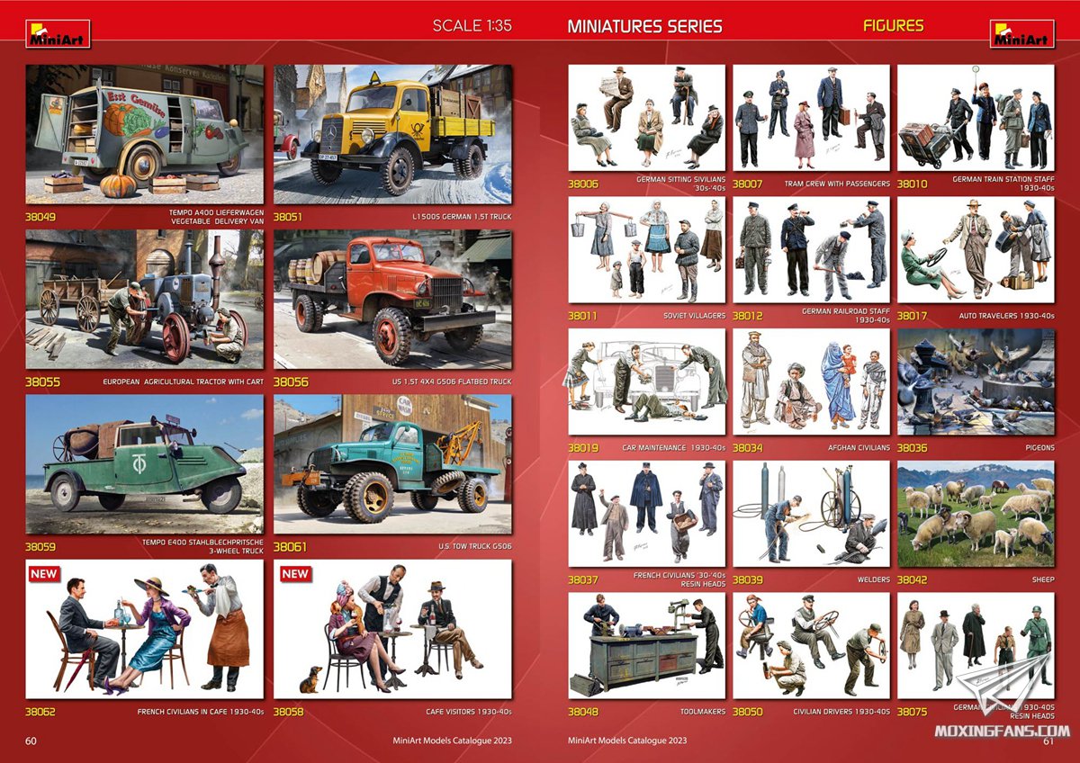Click product number 38019
Screen dimensions: 1080x763
click(583, 447)
